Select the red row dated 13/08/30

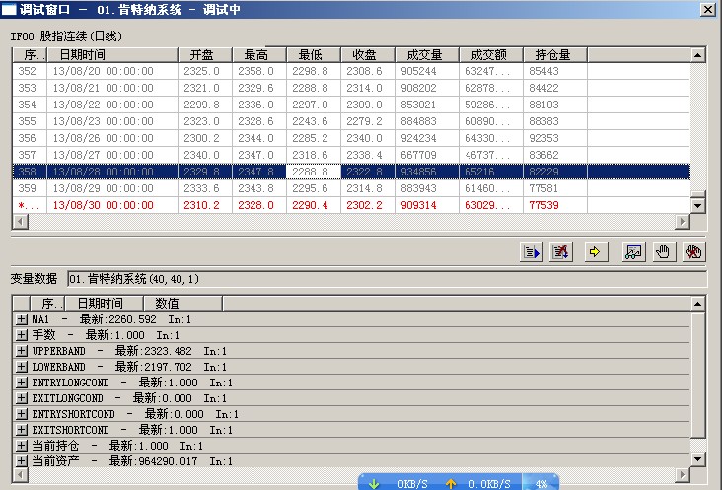click(351, 205)
